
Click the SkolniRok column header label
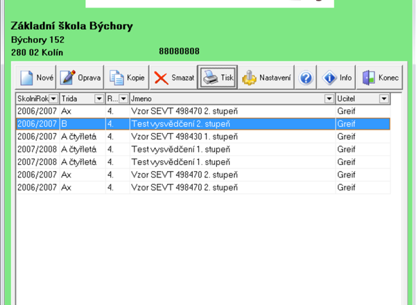(31, 99)
